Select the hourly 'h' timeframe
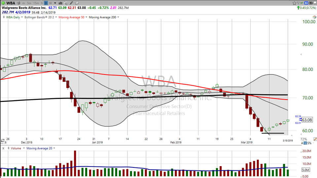This screenshot has width=317, height=178. (42, 3)
